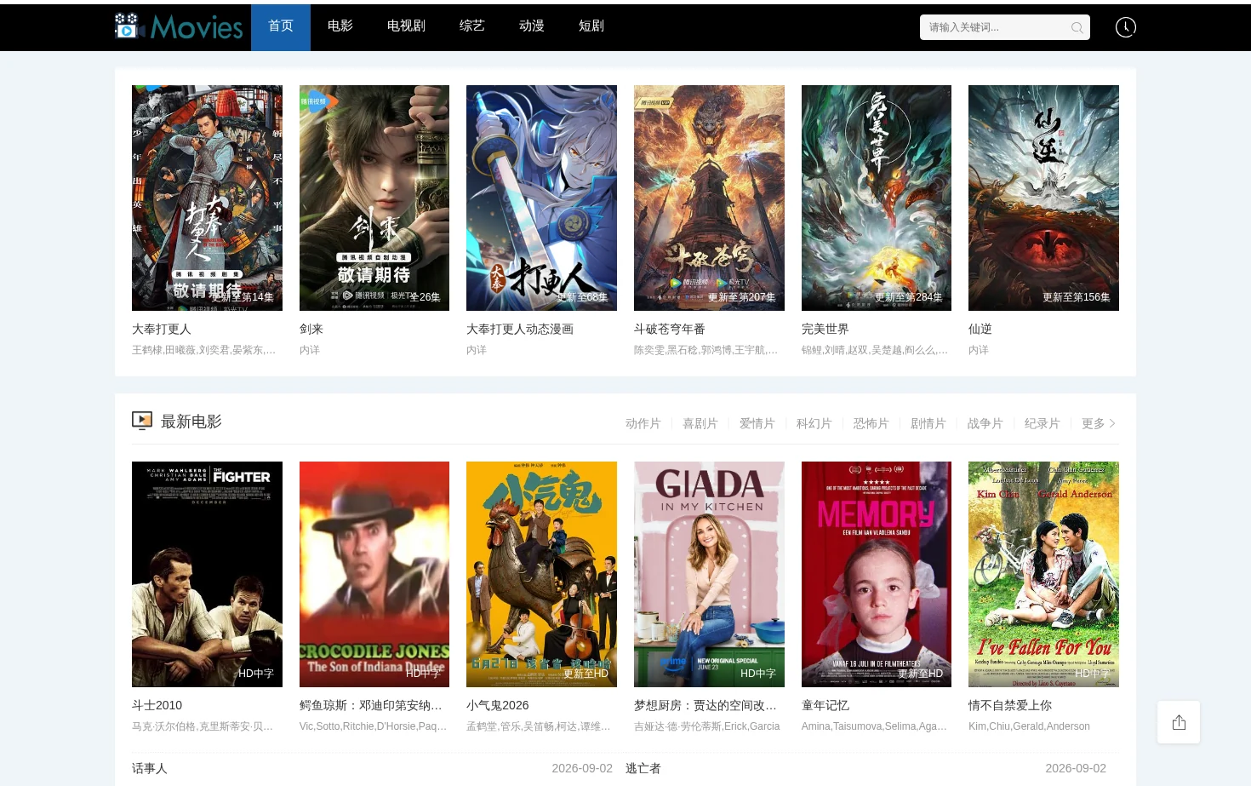Filter movies by 纪录片

[1042, 423]
